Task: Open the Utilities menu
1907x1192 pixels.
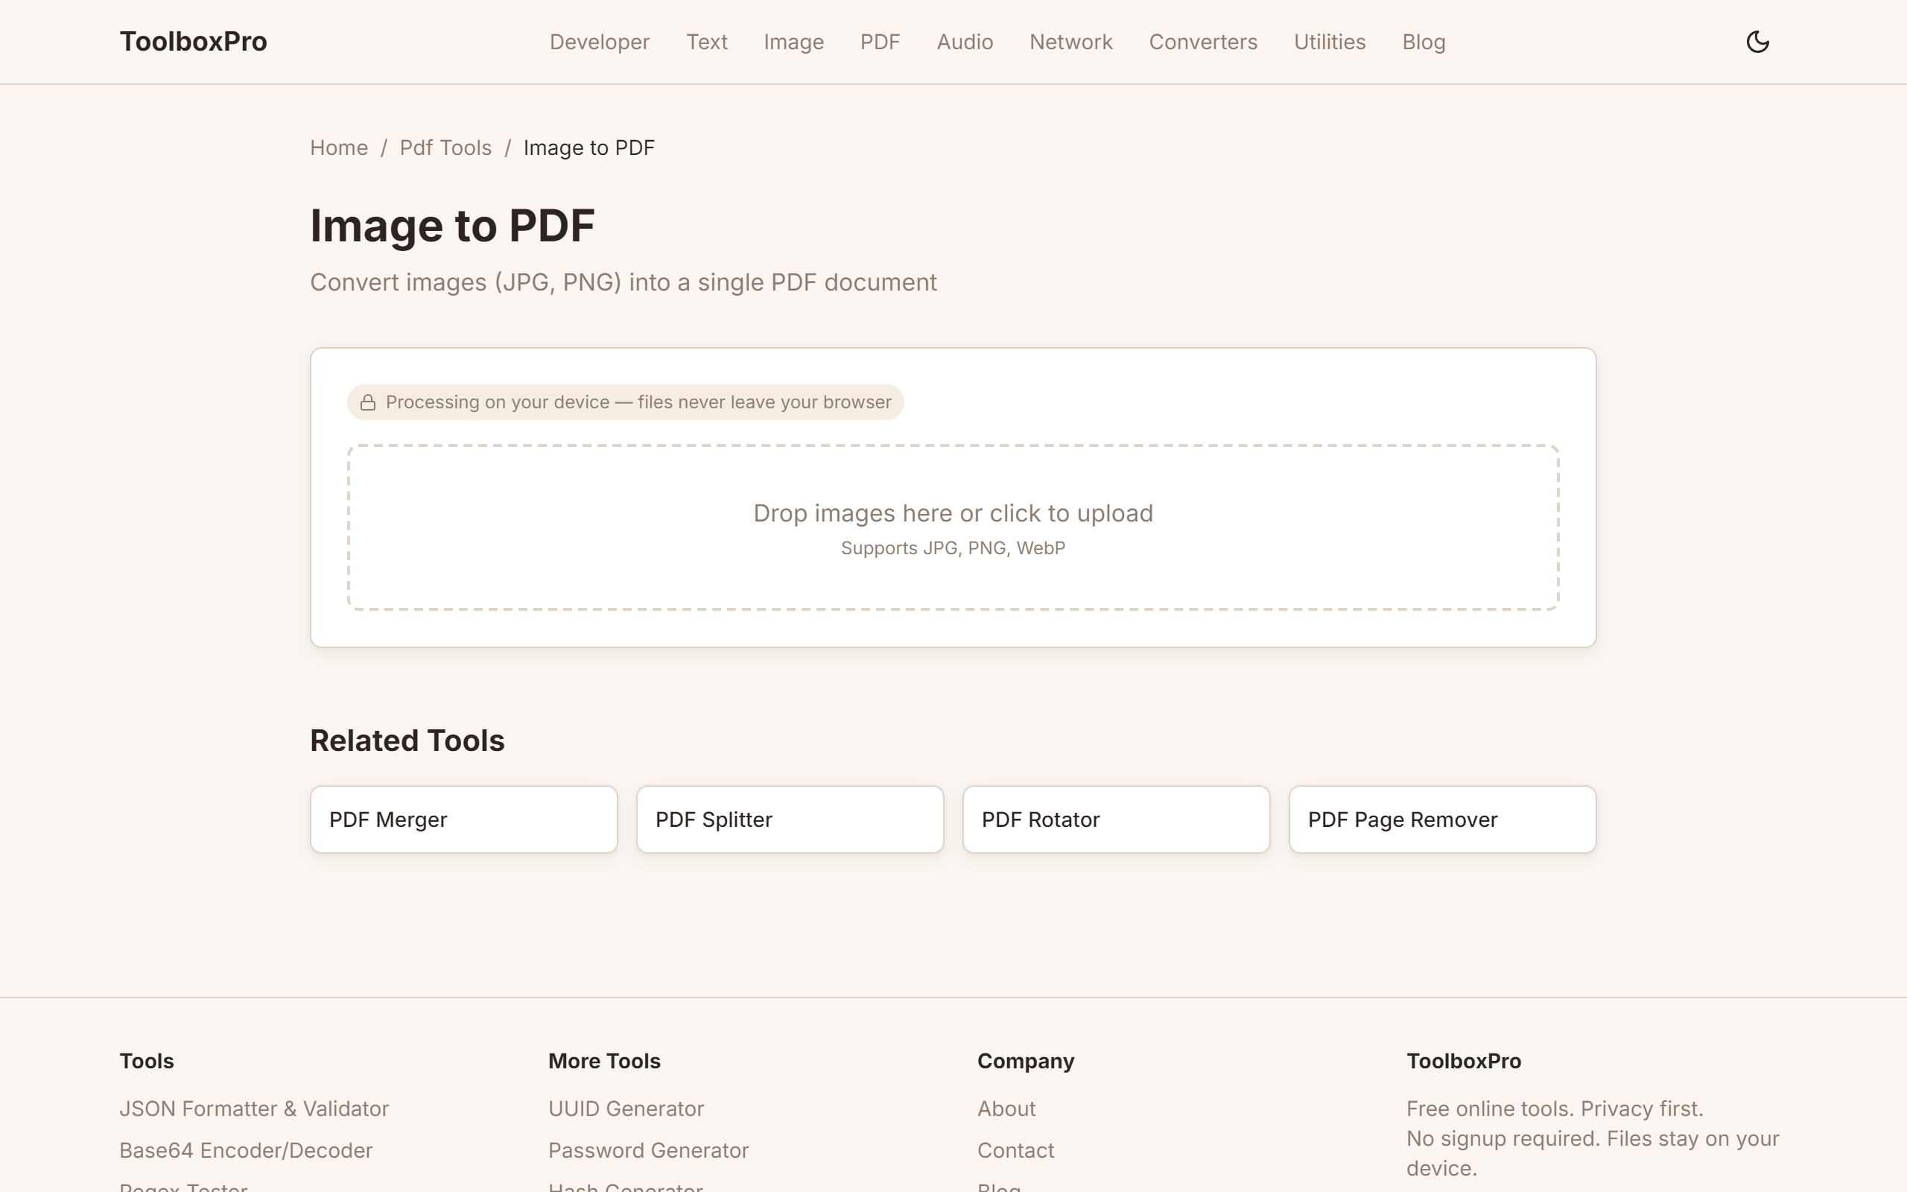Action: (1330, 42)
